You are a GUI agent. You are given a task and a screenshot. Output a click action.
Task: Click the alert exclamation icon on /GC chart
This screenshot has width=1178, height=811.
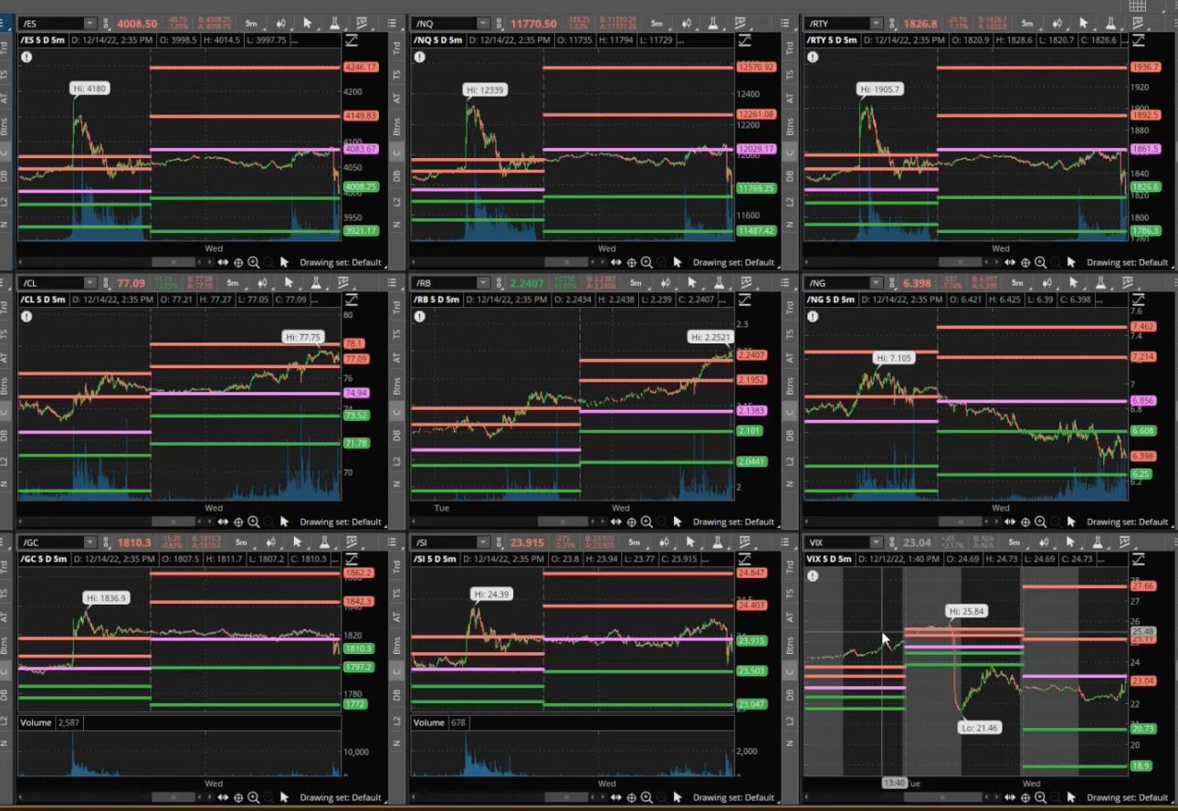click(26, 575)
